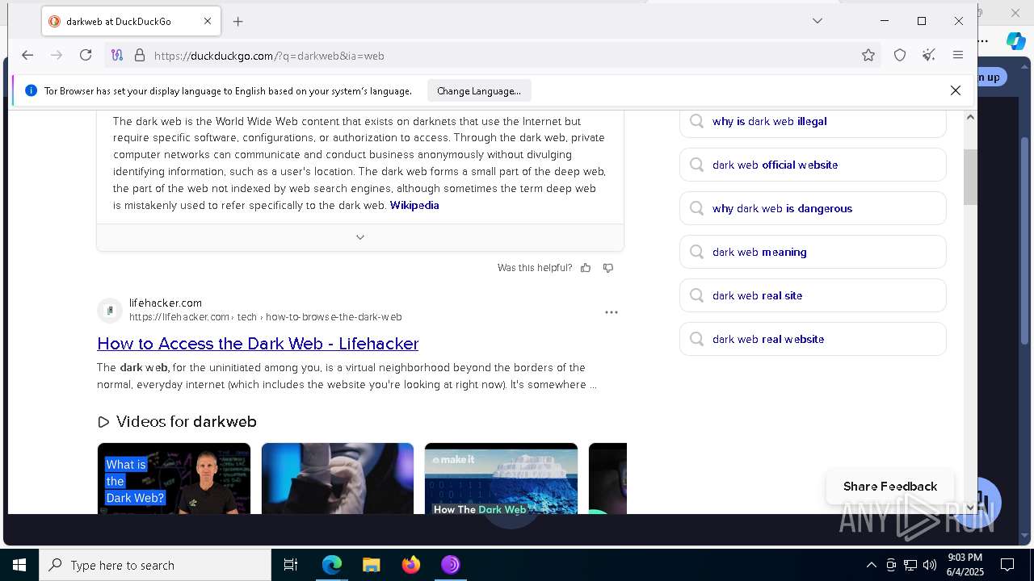Open the Tor security level shield
This screenshot has width=1034, height=581.
point(900,55)
